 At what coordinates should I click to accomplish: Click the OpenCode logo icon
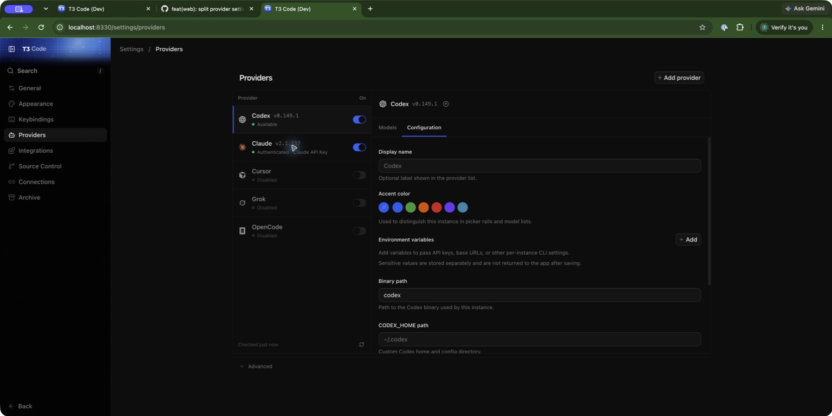point(242,231)
